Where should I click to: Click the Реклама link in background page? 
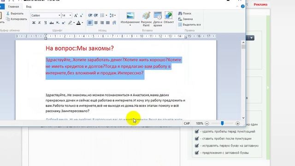(x=260, y=5)
